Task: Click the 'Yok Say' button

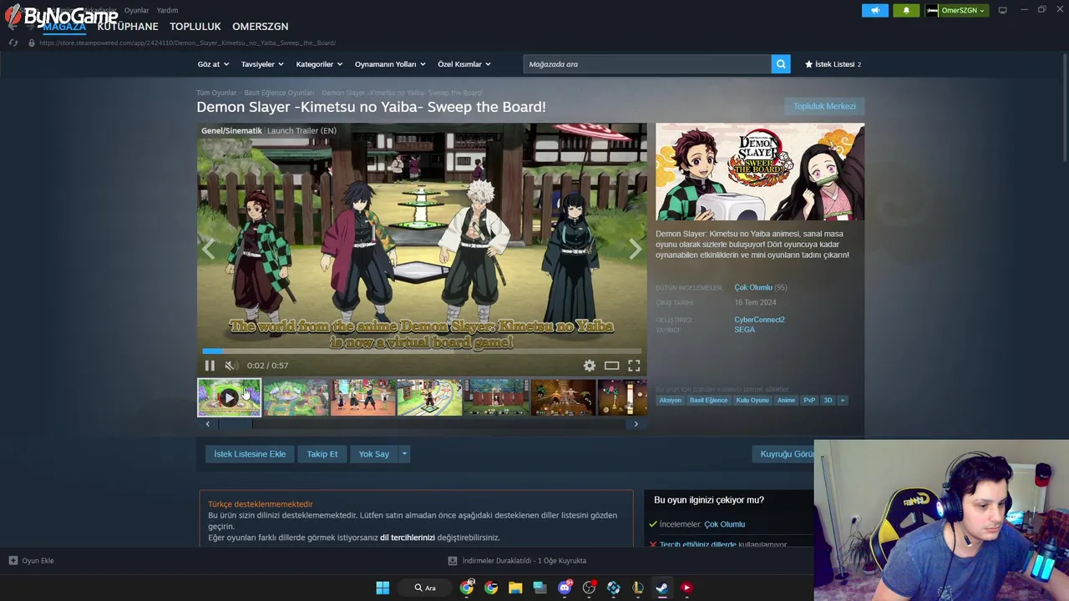Action: point(374,454)
